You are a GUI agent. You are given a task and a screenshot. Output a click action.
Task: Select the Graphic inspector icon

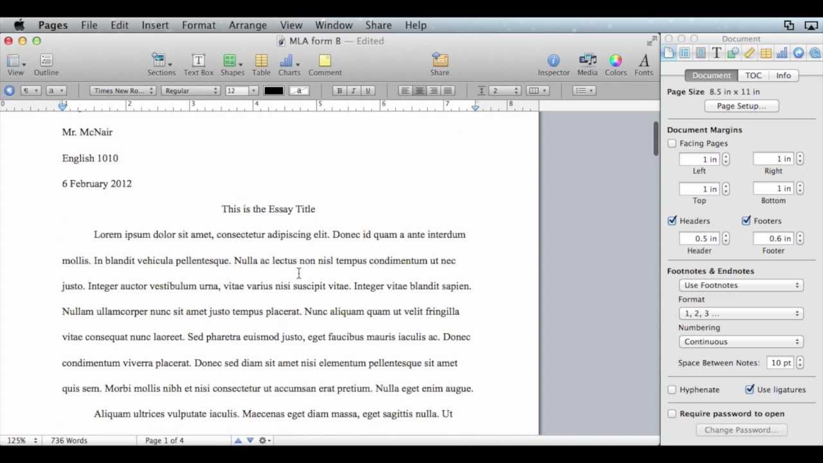point(733,53)
